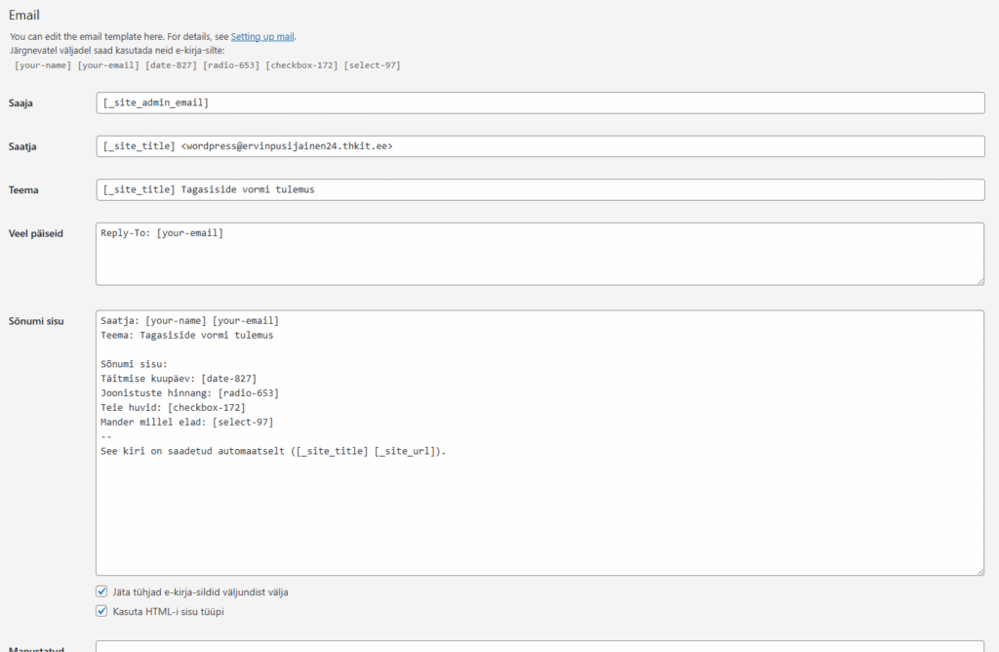Click the [checkbox-172] mail tag
Viewport: 999px width, 652px height.
coord(301,65)
